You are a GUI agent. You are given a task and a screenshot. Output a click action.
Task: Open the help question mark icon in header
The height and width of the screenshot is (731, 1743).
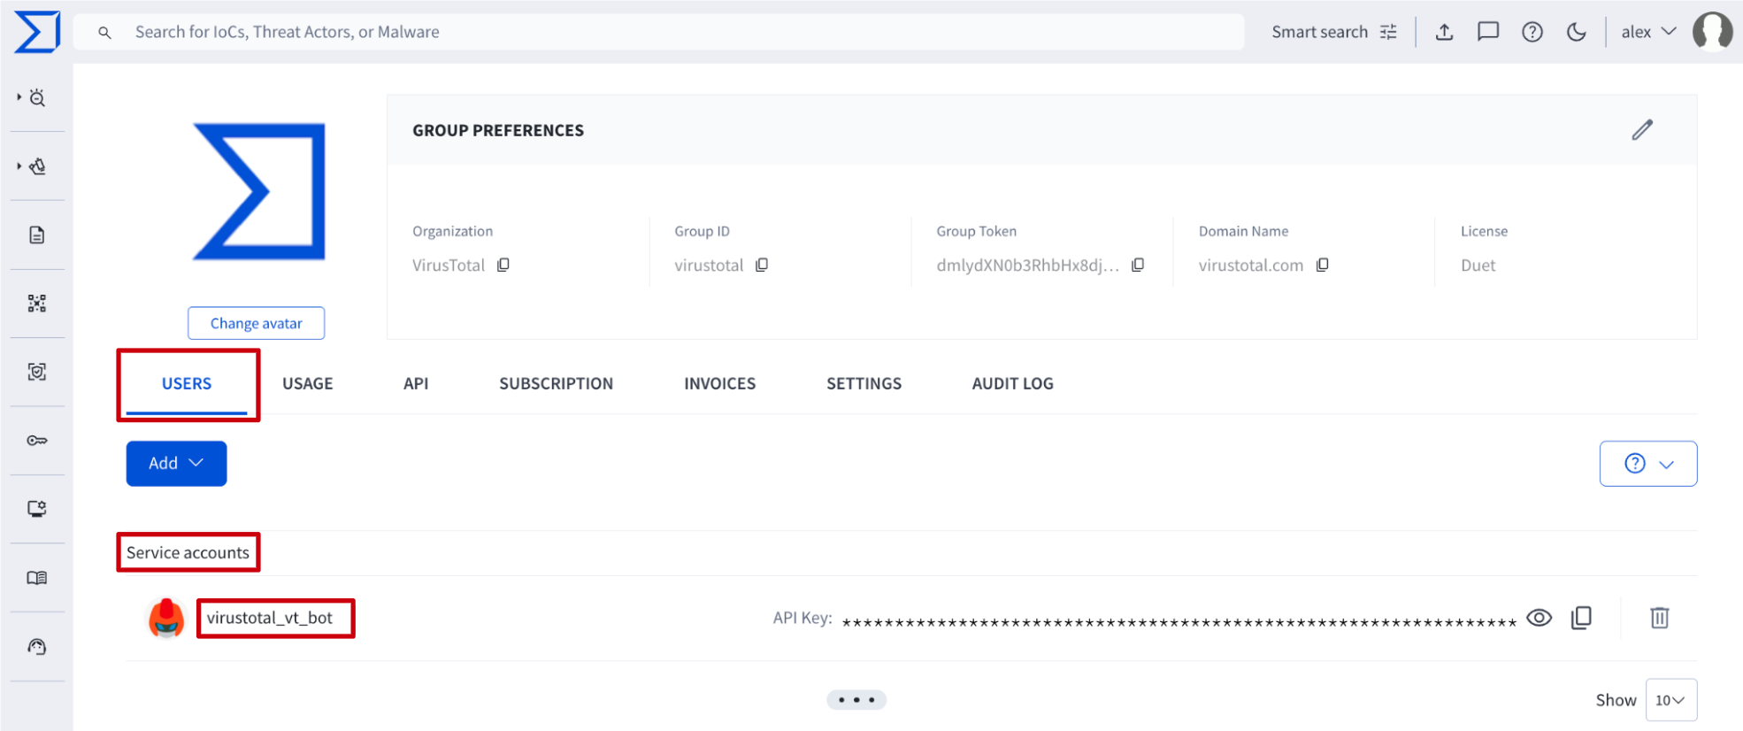click(x=1532, y=32)
